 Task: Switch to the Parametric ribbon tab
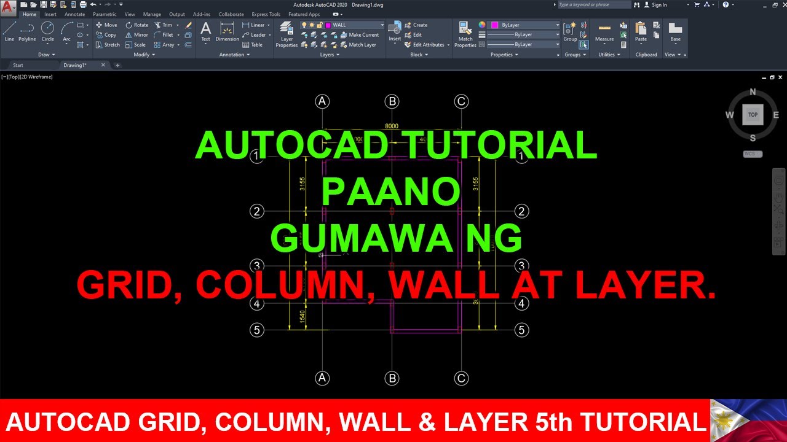pyautogui.click(x=105, y=14)
